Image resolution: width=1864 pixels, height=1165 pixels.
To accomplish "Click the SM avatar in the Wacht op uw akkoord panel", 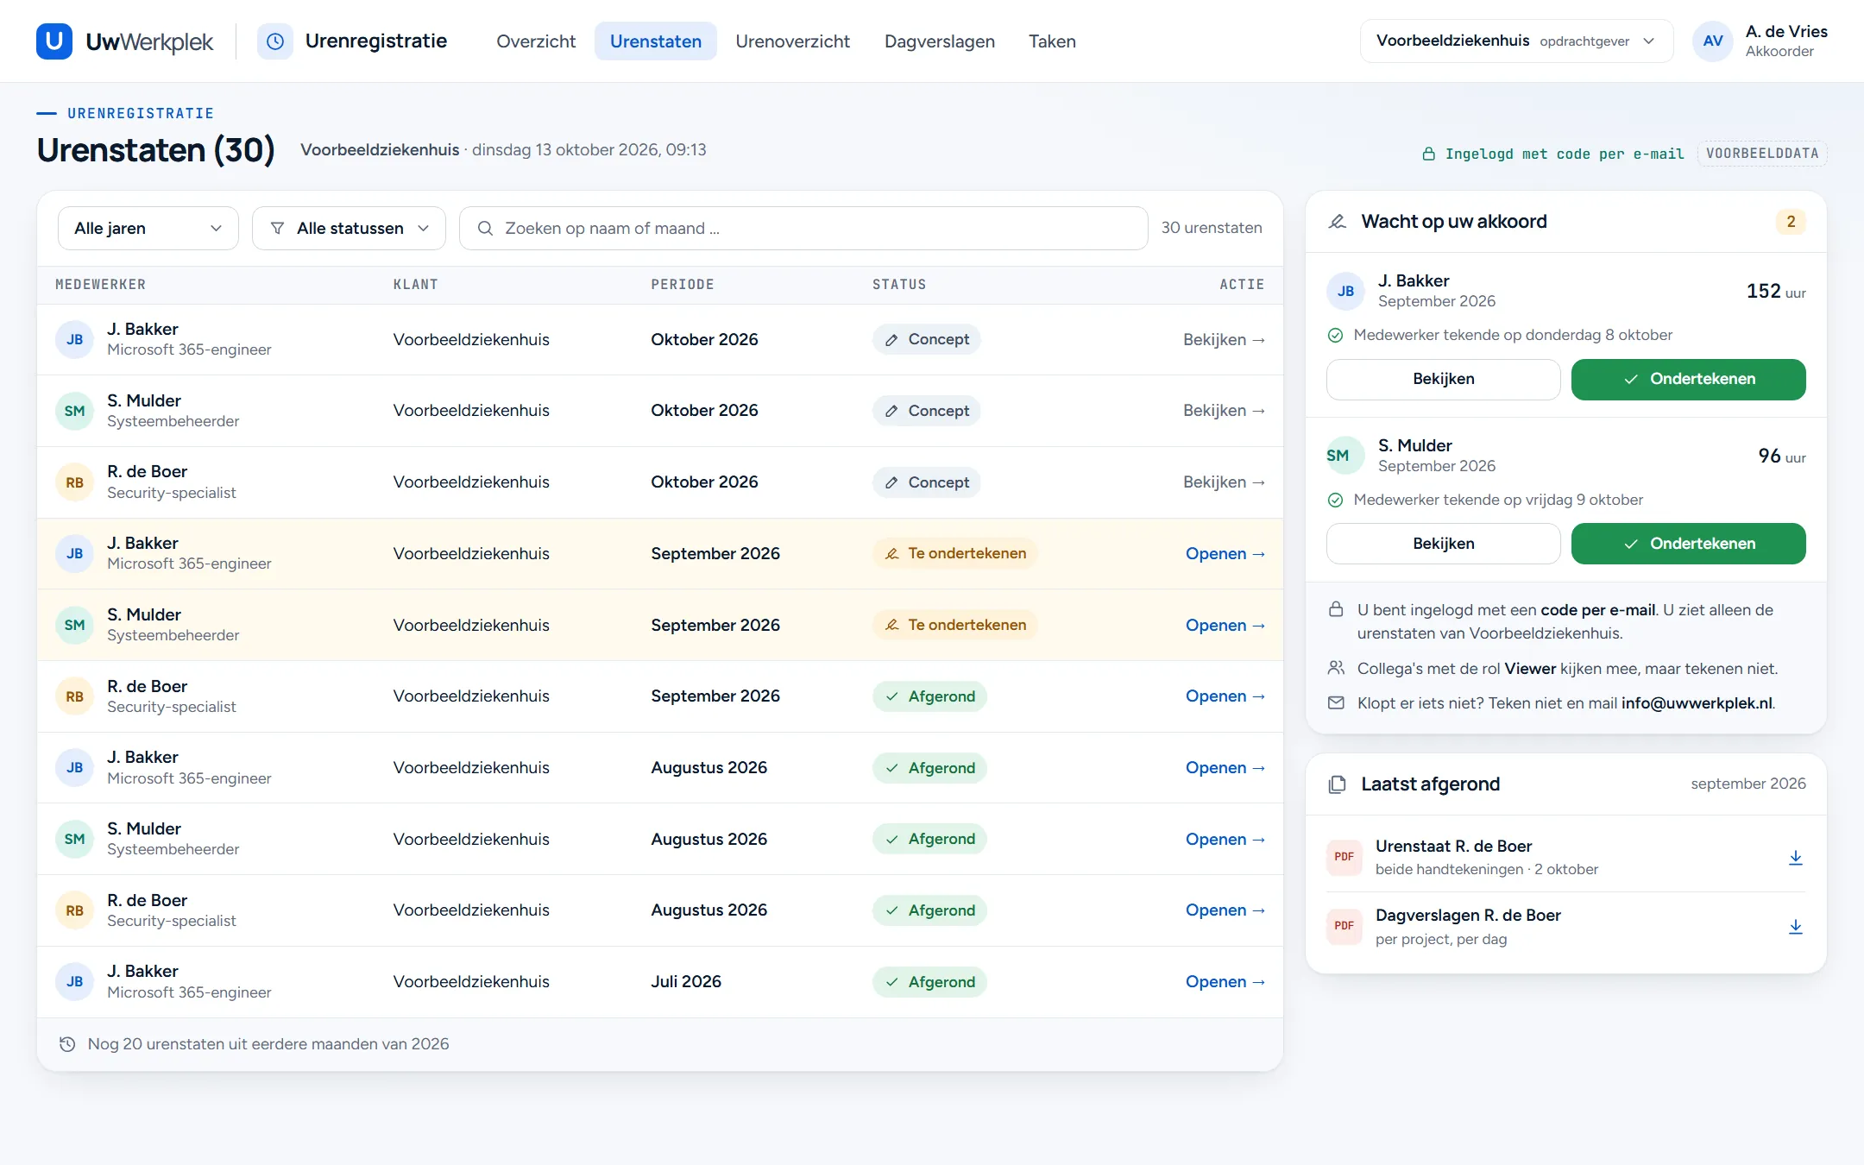I will point(1346,456).
